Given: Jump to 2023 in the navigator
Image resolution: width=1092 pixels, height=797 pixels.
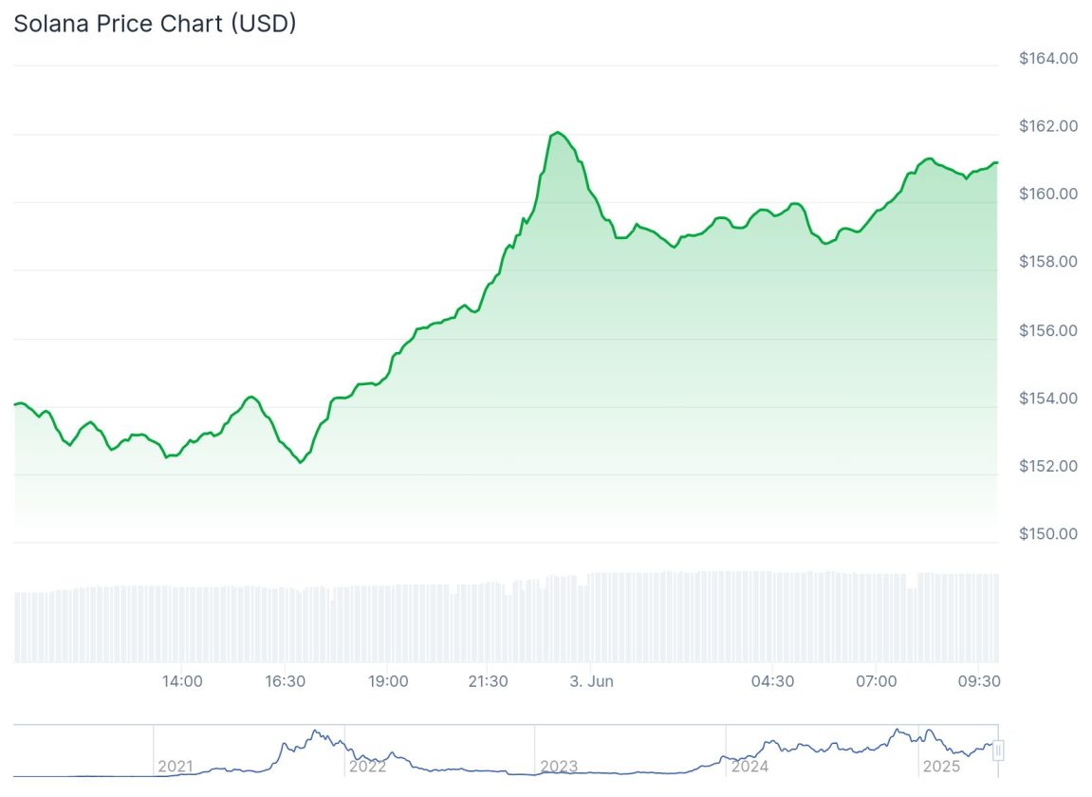Looking at the screenshot, I should pyautogui.click(x=559, y=766).
